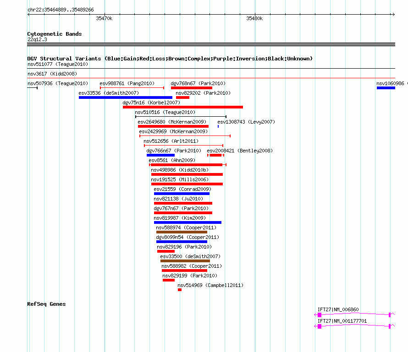Click the nsv3617 (Kidd2008) variant label
408x352 pixels.
52,74
